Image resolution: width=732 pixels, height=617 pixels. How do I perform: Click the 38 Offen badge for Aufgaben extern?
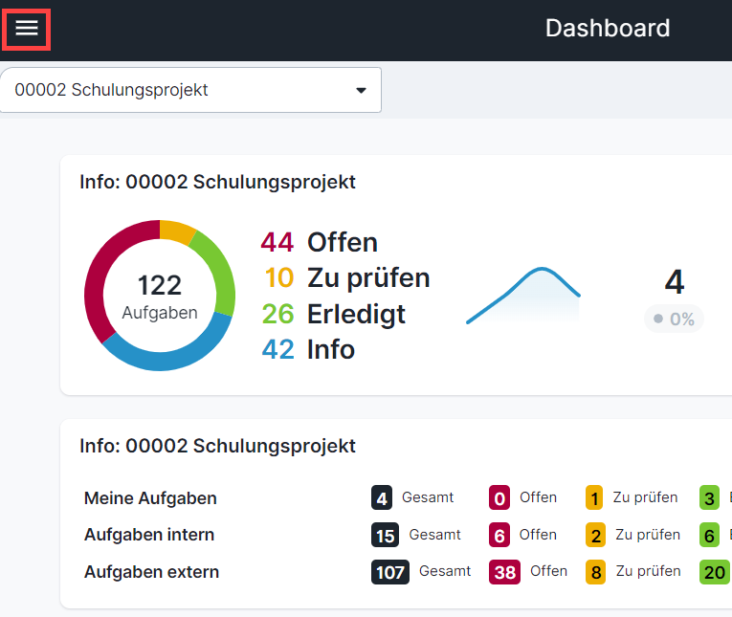click(x=504, y=572)
